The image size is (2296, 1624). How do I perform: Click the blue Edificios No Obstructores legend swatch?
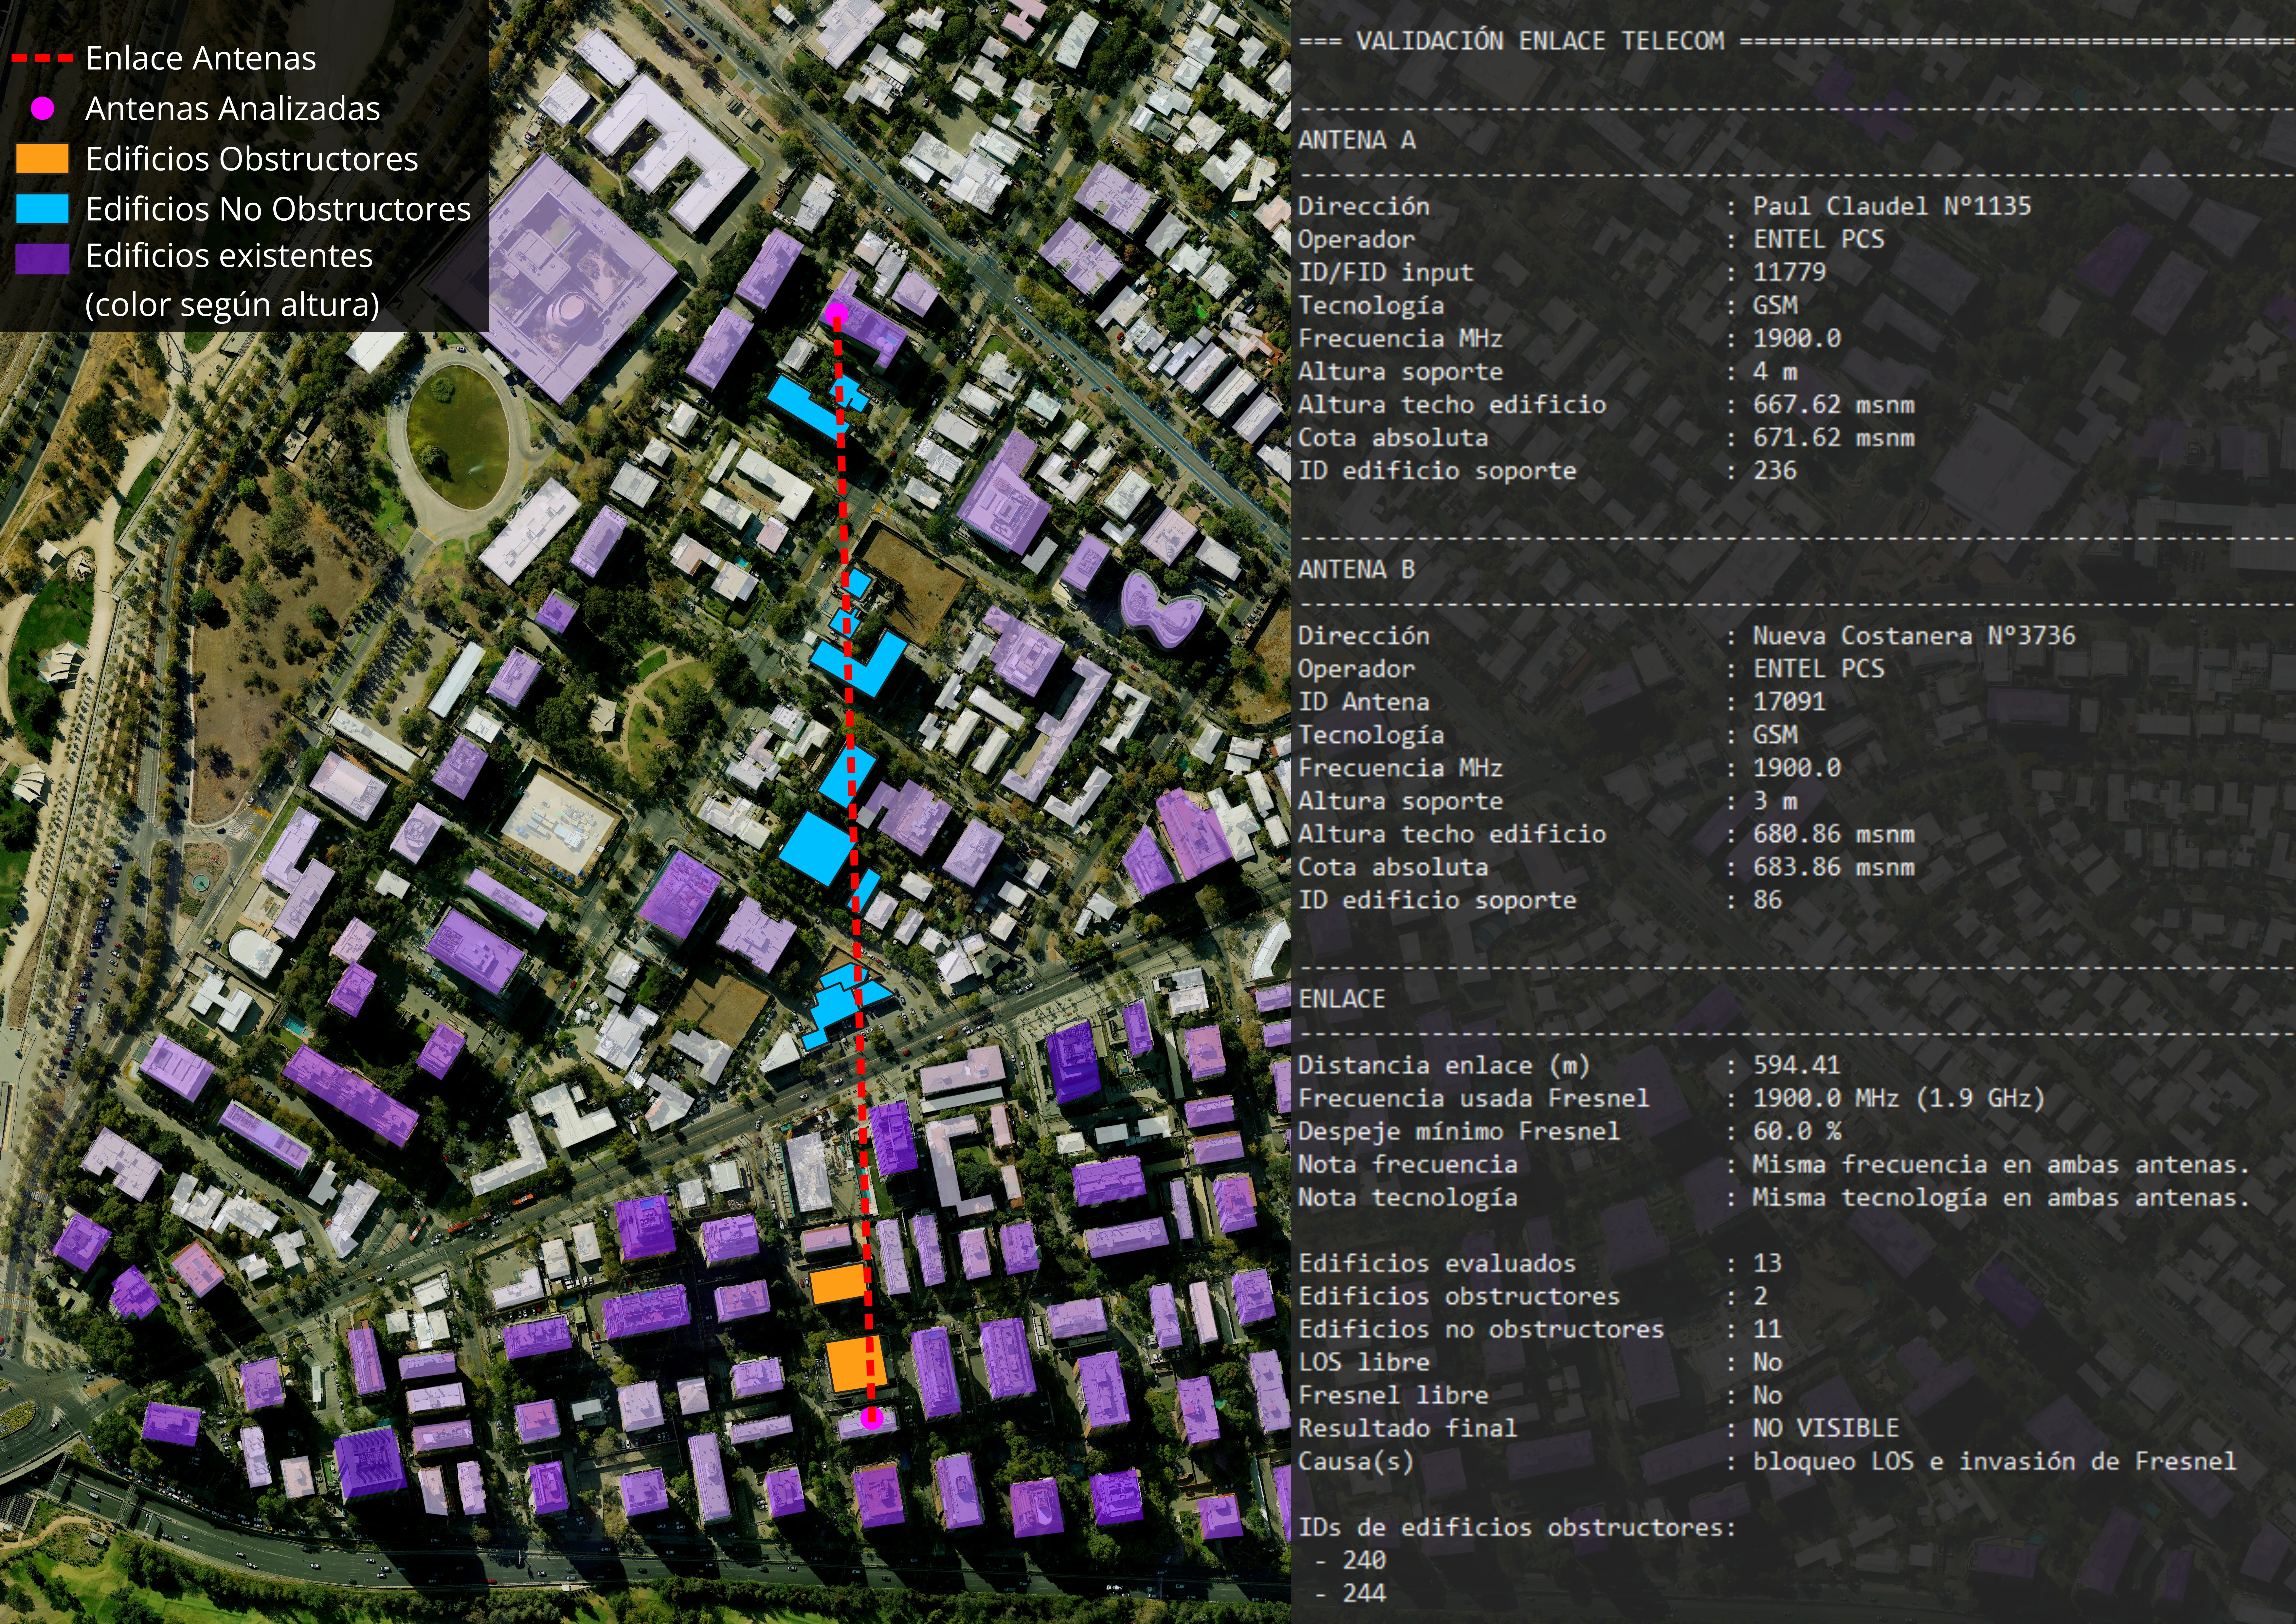(x=42, y=208)
